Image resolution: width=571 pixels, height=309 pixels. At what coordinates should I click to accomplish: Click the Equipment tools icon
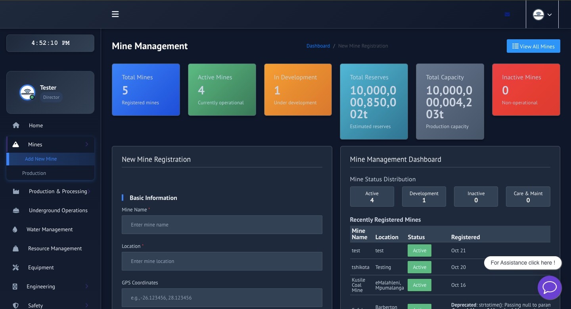click(16, 267)
